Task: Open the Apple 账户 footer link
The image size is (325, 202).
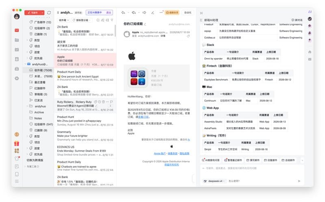Action: [160, 154]
